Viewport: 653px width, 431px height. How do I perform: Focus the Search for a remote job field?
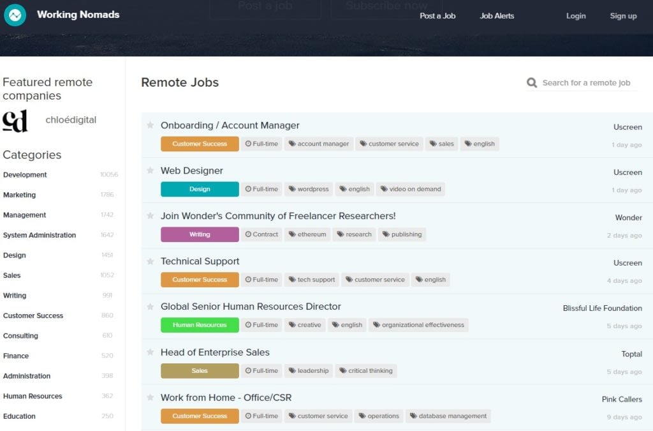[x=587, y=82]
